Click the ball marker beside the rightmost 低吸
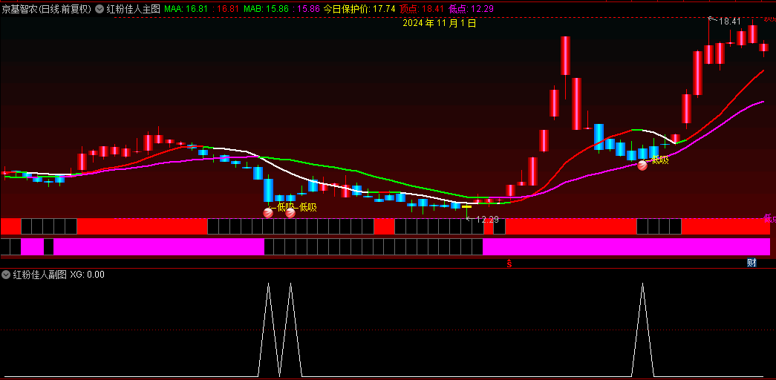This screenshot has height=380, width=776. point(642,166)
